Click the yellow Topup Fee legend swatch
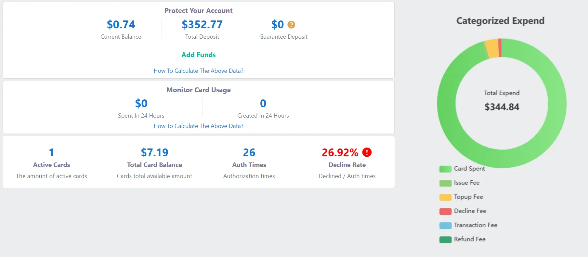The height and width of the screenshot is (257, 588). pyautogui.click(x=445, y=197)
